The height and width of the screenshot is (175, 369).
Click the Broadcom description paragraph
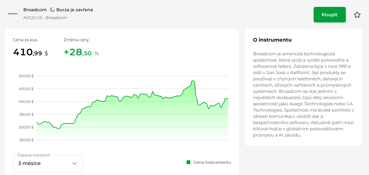point(304,94)
